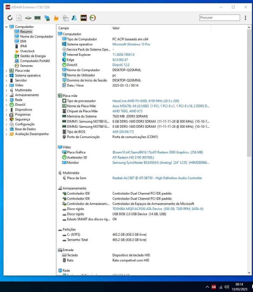Screen dimensions: 253x292
Task: Expand the DirectX tree node
Action: click(6, 105)
